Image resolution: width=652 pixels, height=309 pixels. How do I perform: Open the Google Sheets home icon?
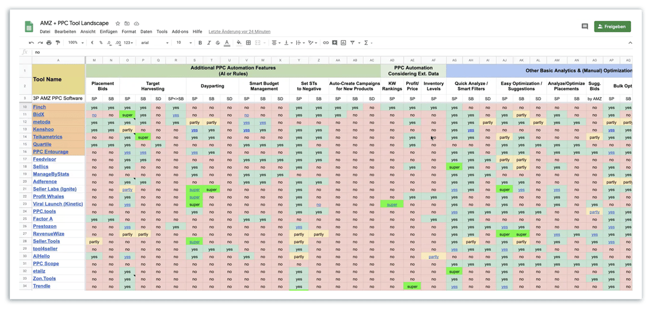click(x=29, y=27)
